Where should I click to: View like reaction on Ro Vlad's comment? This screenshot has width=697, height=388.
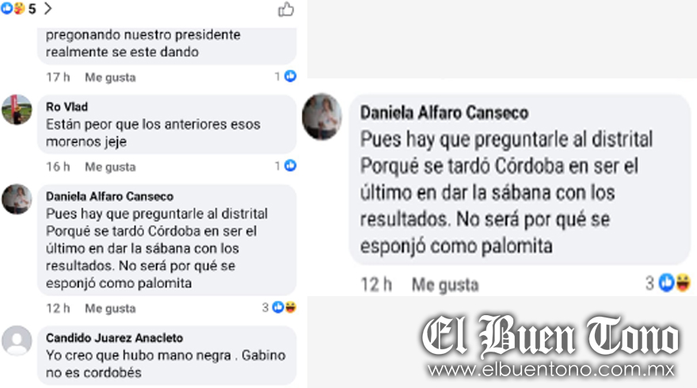tap(290, 165)
